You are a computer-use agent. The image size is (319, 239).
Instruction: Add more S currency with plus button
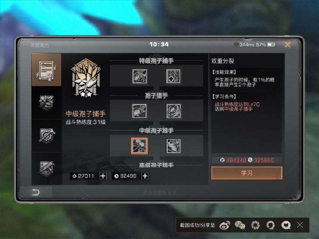[x=145, y=176]
